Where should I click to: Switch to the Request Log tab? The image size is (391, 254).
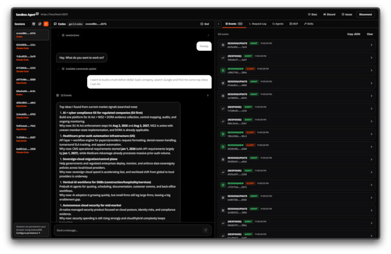(x=257, y=23)
